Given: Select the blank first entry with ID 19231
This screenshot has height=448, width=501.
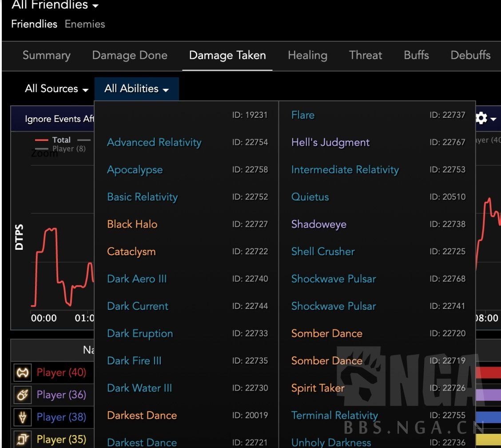Looking at the screenshot, I should pos(187,115).
